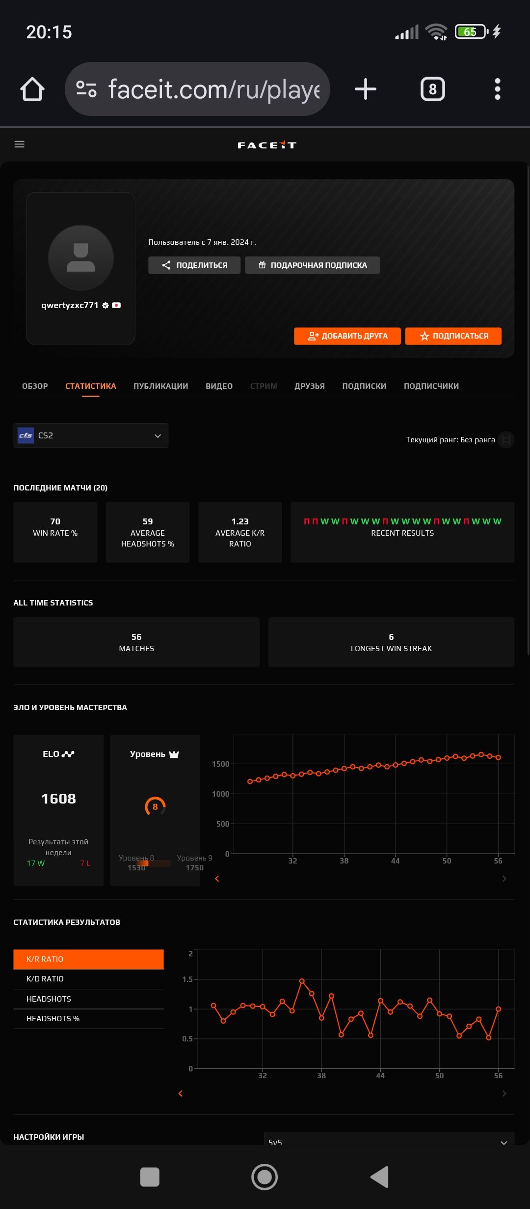Select the HEADSHOTS chart option
Image resolution: width=530 pixels, height=1209 pixels.
[x=88, y=999]
